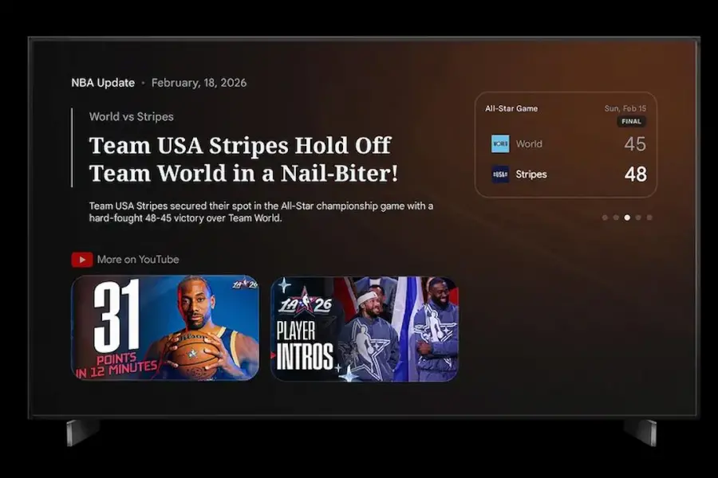Screen dimensions: 718x478
Task: Select the World score of 45
Action: coord(635,144)
